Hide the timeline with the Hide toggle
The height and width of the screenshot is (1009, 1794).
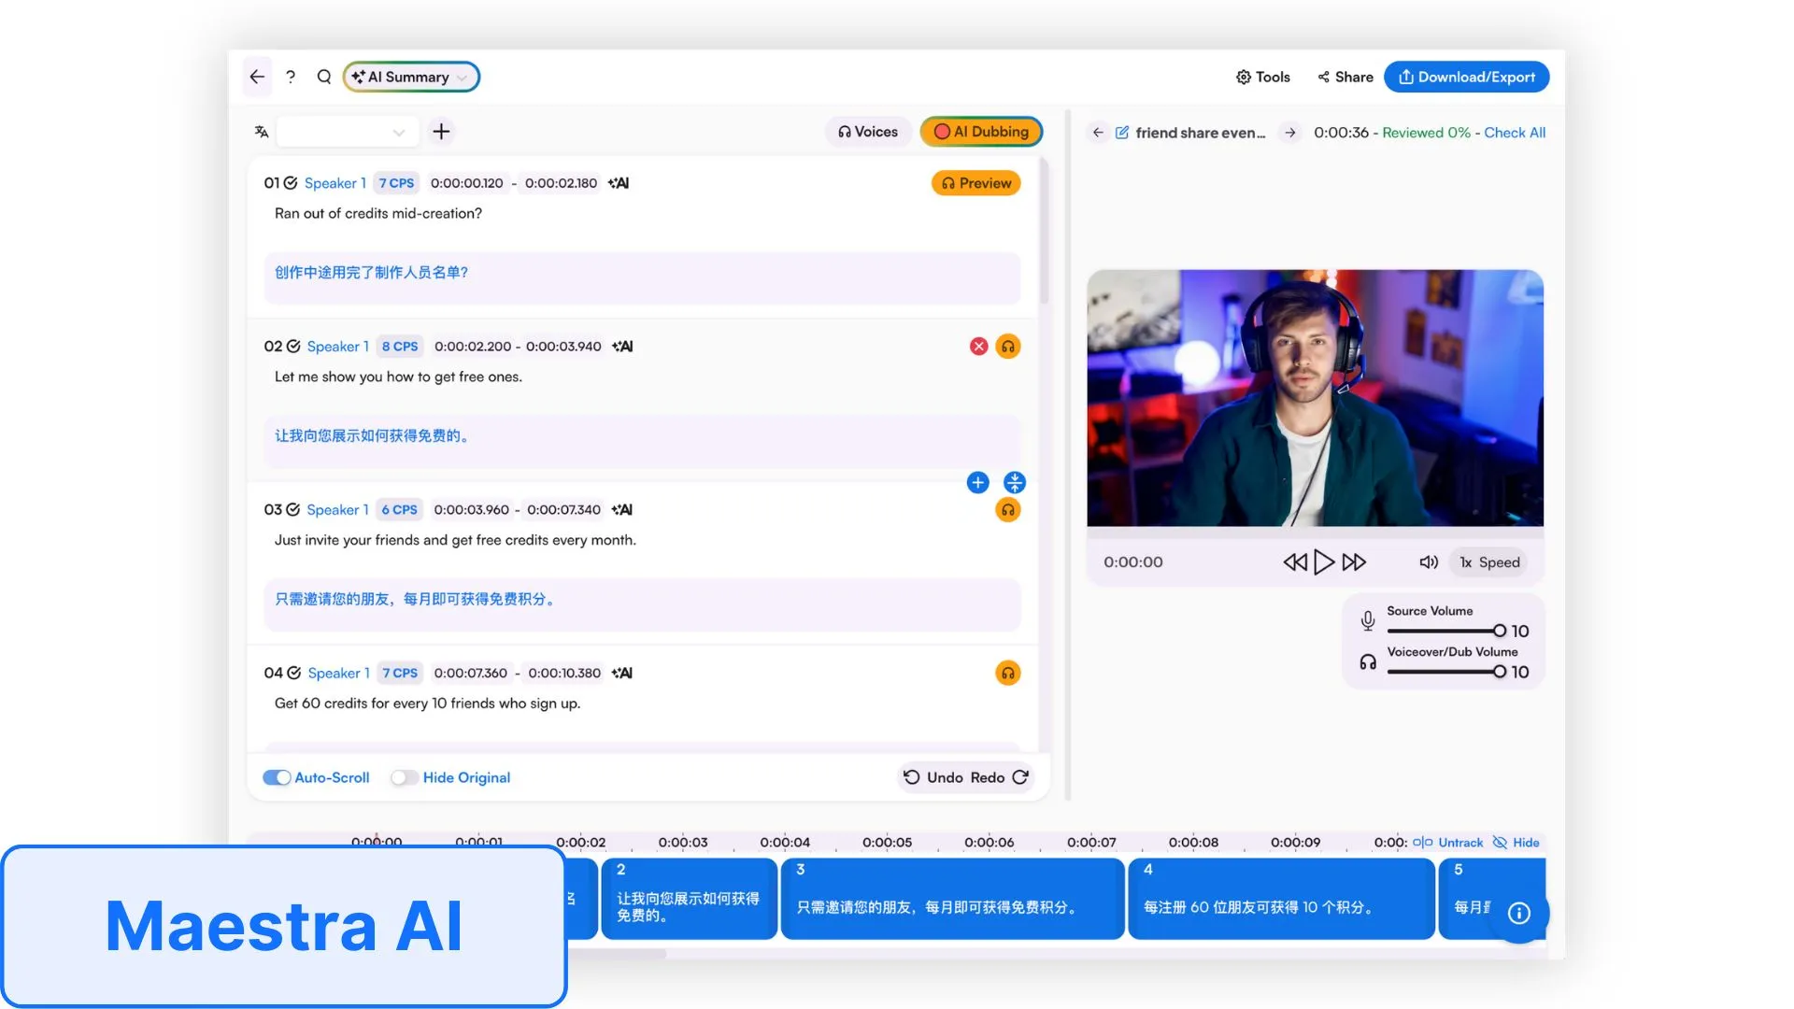(x=1516, y=843)
